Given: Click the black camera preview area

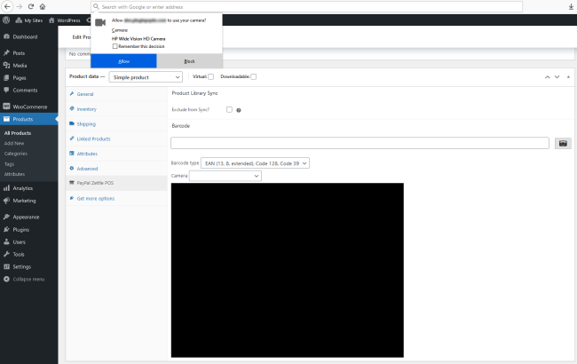Looking at the screenshot, I should 287,270.
